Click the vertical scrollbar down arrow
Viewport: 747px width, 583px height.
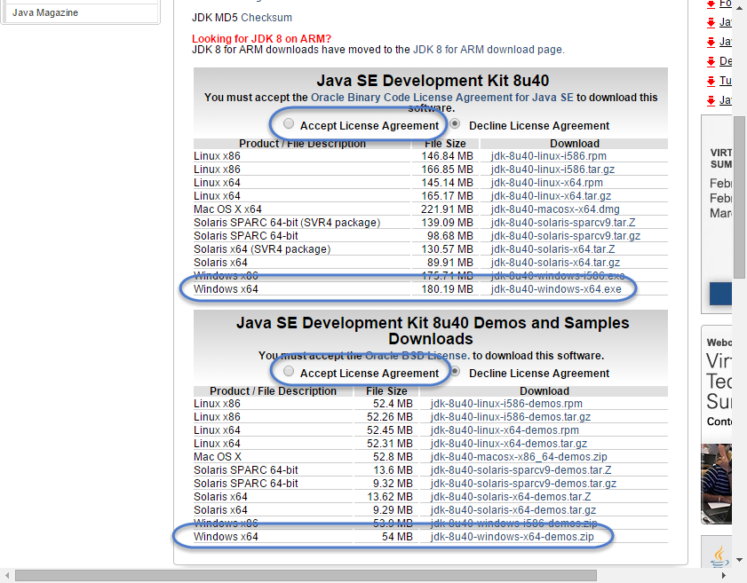[x=739, y=560]
